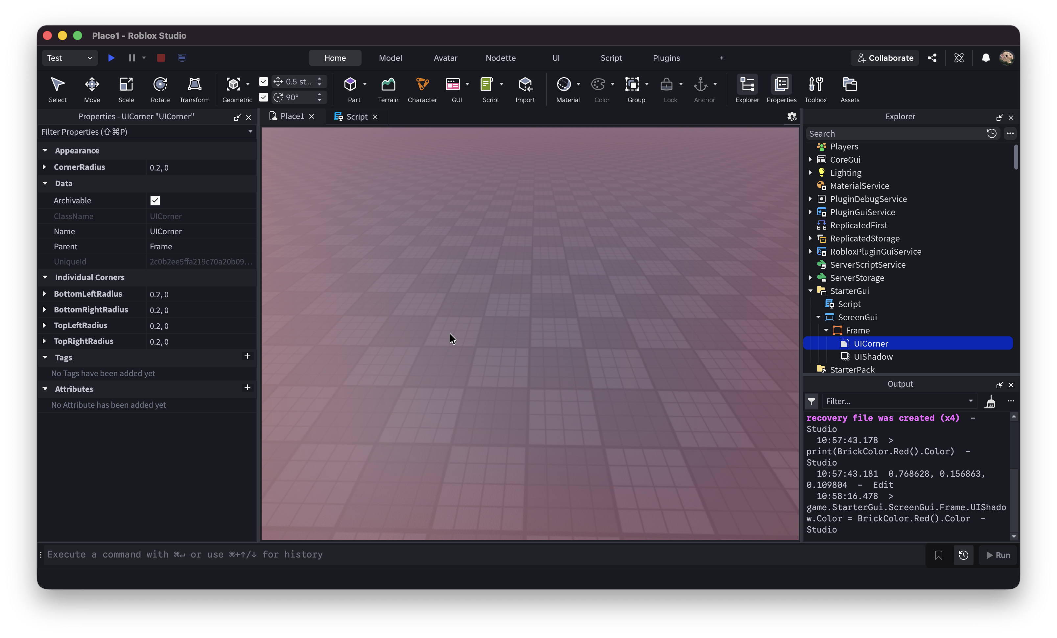This screenshot has height=638, width=1057.
Task: Collapse the Individual Corners section
Action: click(x=45, y=277)
